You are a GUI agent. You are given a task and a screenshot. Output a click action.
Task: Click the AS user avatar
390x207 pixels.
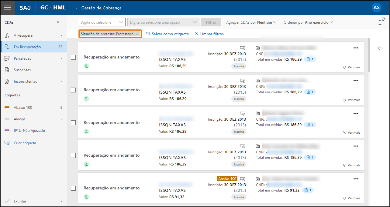tap(376, 8)
